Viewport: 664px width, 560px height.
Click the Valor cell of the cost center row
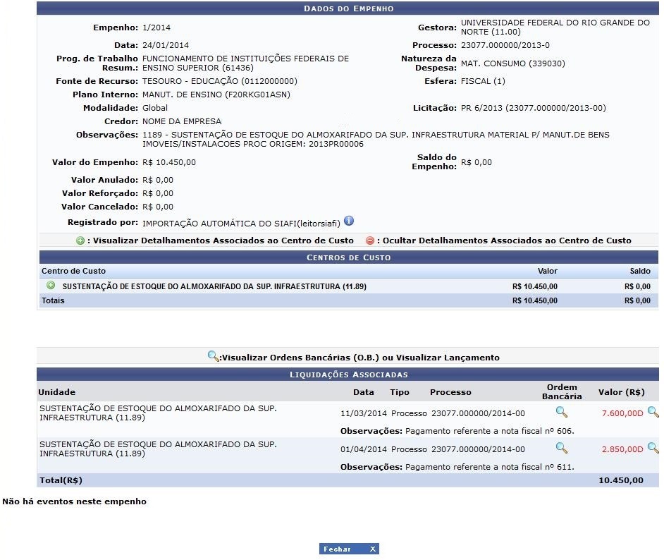[535, 287]
